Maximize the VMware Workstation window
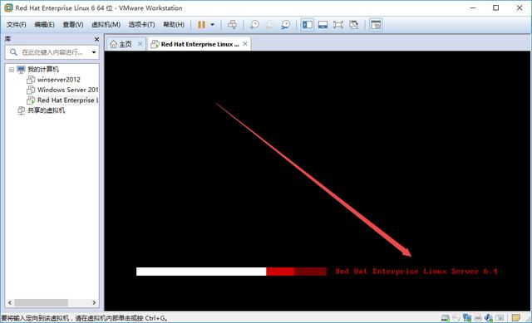This screenshot has height=323, width=532. click(495, 7)
